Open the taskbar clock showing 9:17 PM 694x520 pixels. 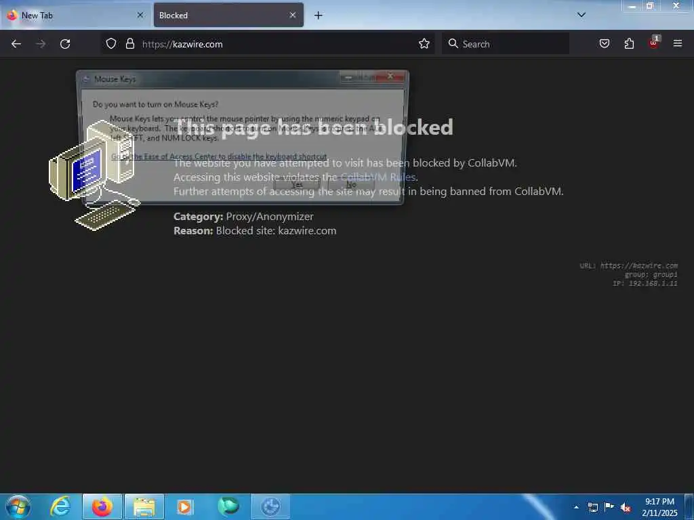[659, 506]
